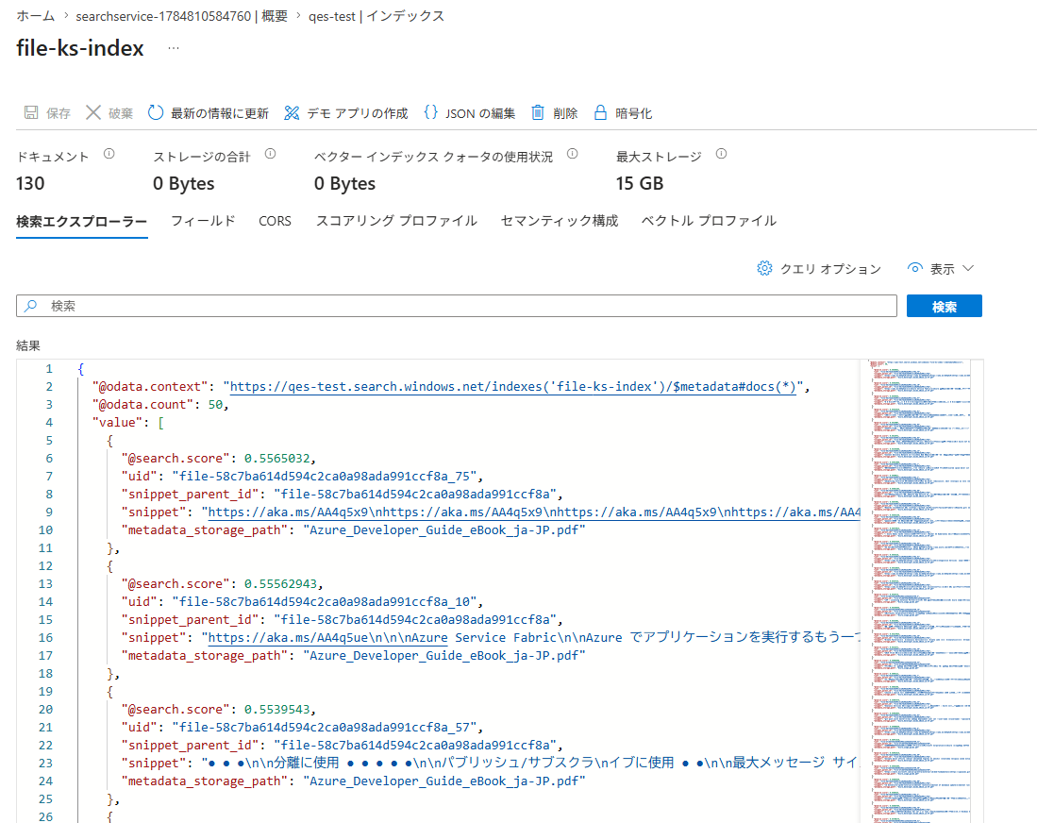Click the query options gear icon

tap(764, 268)
